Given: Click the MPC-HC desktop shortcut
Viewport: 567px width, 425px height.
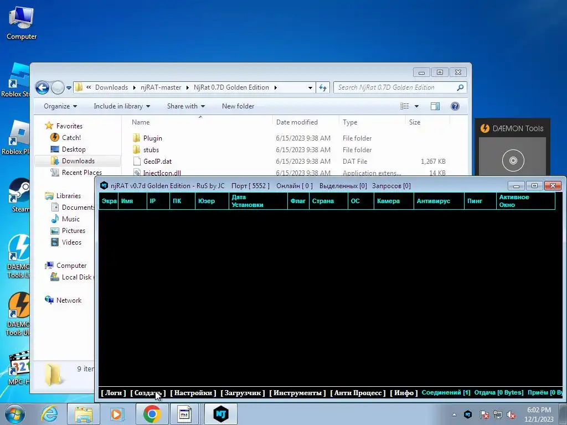Looking at the screenshot, I should 19,368.
